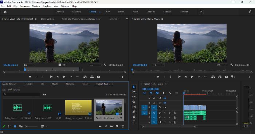
Task: Click the Home icon
Action: point(5,12)
